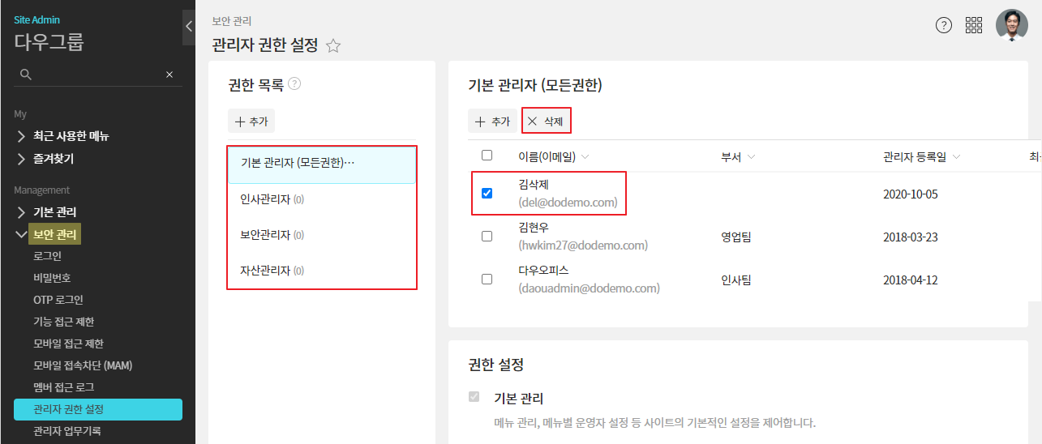The width and height of the screenshot is (1042, 444).
Task: Expand the 최근 사용한 메뉴 section
Action: [x=22, y=136]
